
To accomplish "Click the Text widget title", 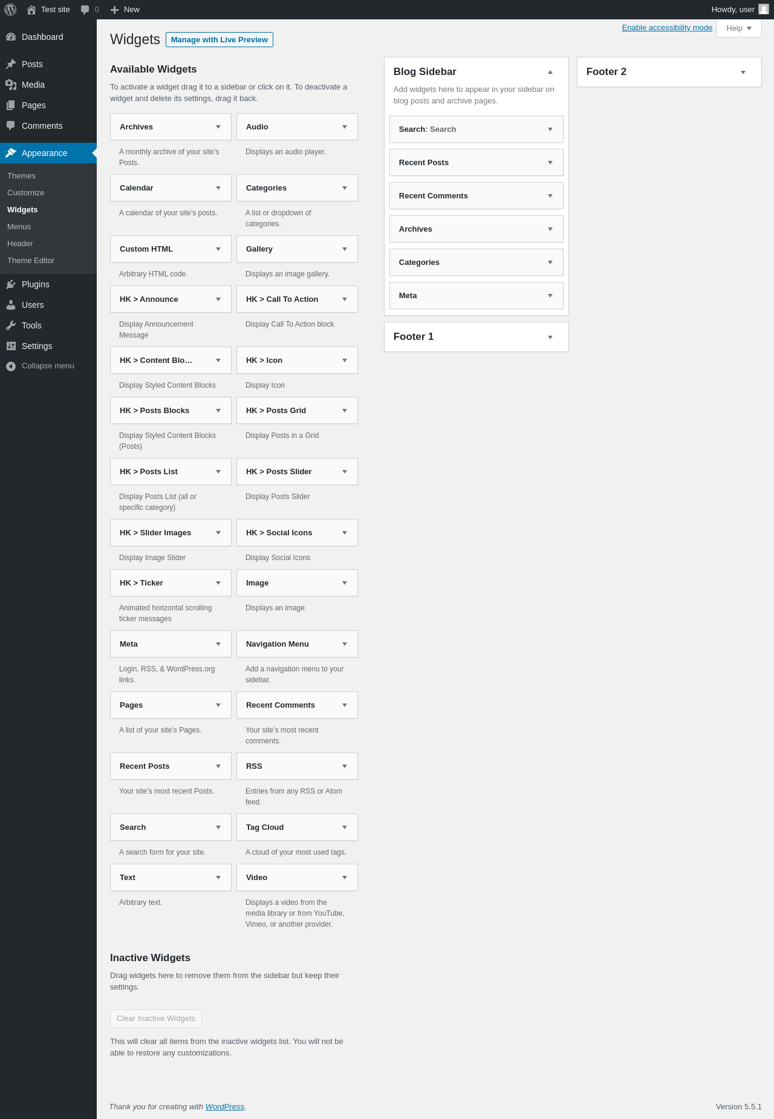I will (128, 878).
